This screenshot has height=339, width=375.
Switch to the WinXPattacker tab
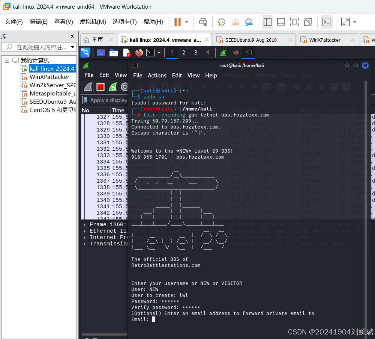[324, 40]
